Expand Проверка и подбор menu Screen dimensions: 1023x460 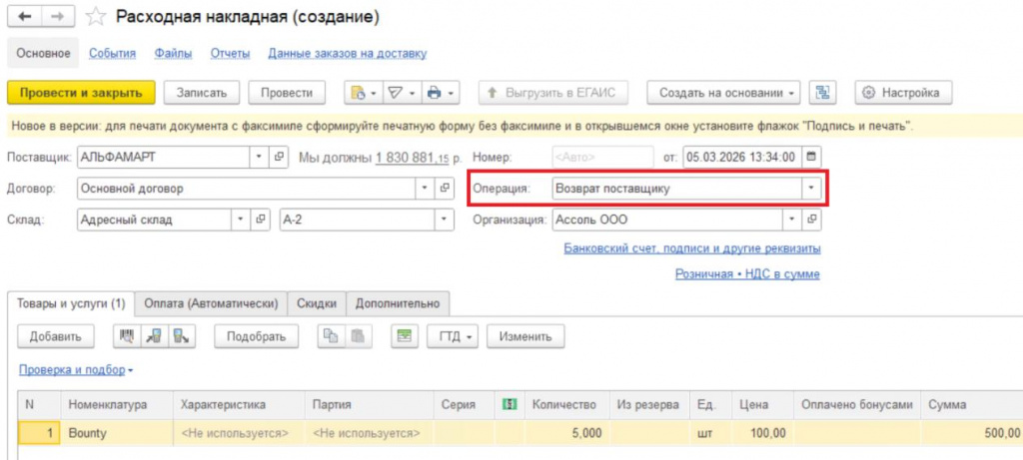click(x=76, y=369)
